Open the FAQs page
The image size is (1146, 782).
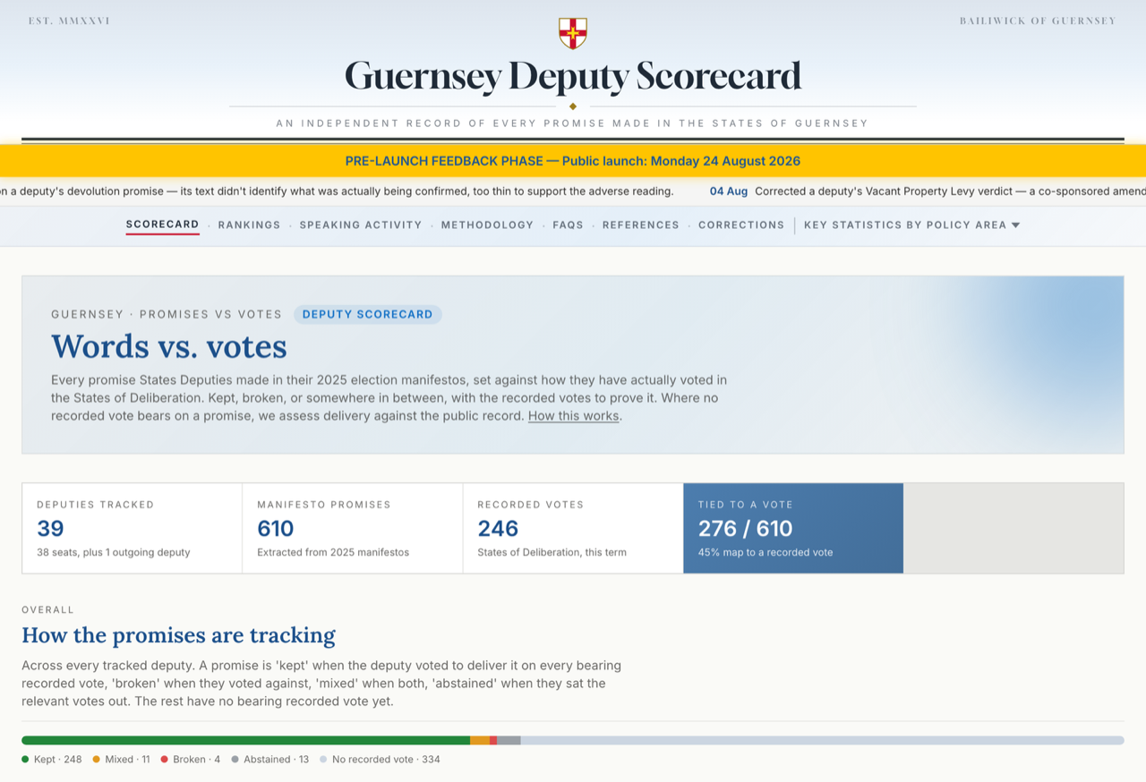pos(568,225)
